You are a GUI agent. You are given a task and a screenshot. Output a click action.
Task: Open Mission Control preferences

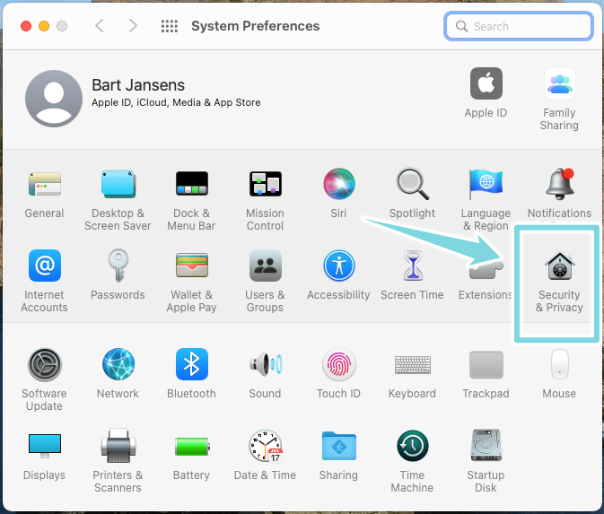pos(266,184)
